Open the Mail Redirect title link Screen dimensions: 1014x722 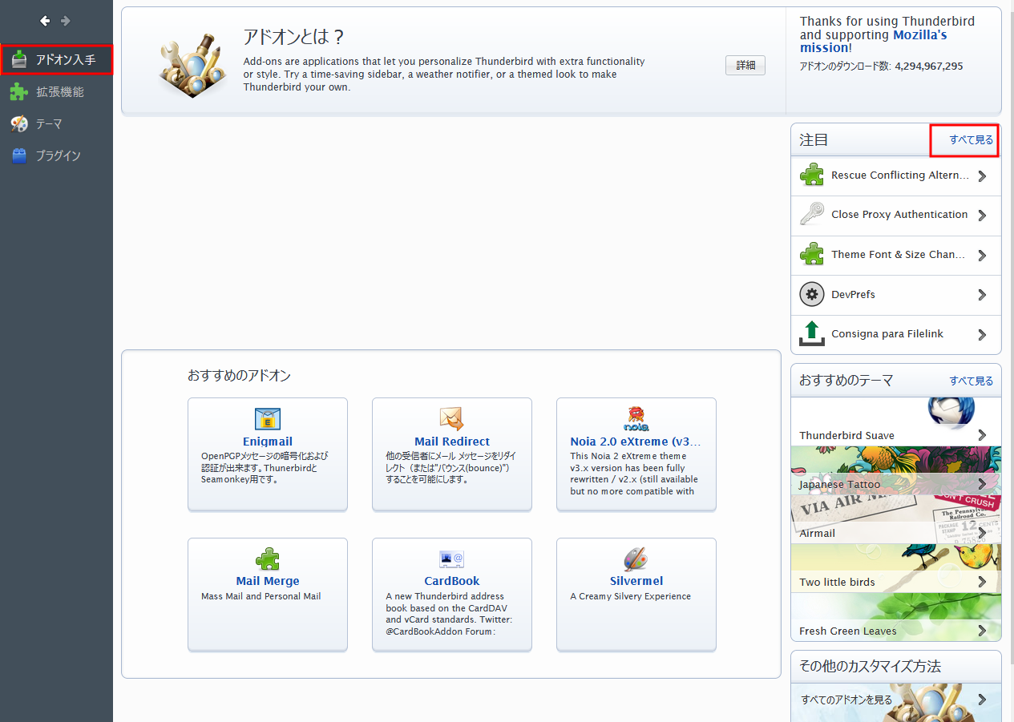pyautogui.click(x=452, y=442)
